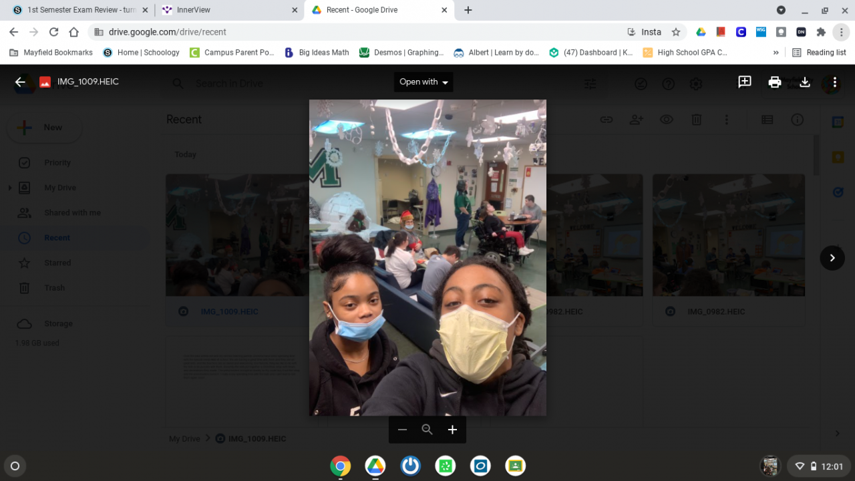Screen dimensions: 855x481
Task: Switch Drive to list layout
Action: coord(767,120)
